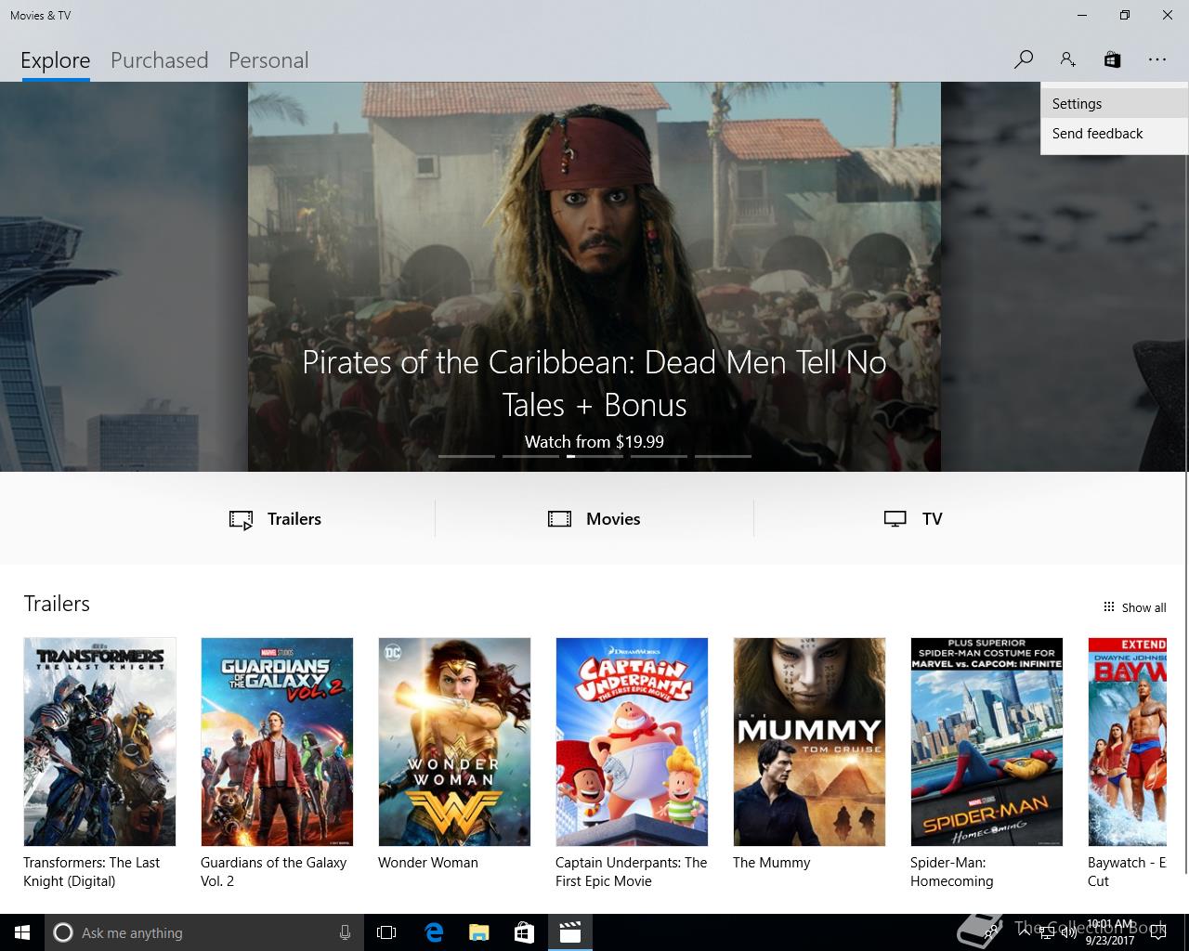Screen dimensions: 1189x951
Task: Select Settings from the dropdown menu
Action: tap(1114, 104)
